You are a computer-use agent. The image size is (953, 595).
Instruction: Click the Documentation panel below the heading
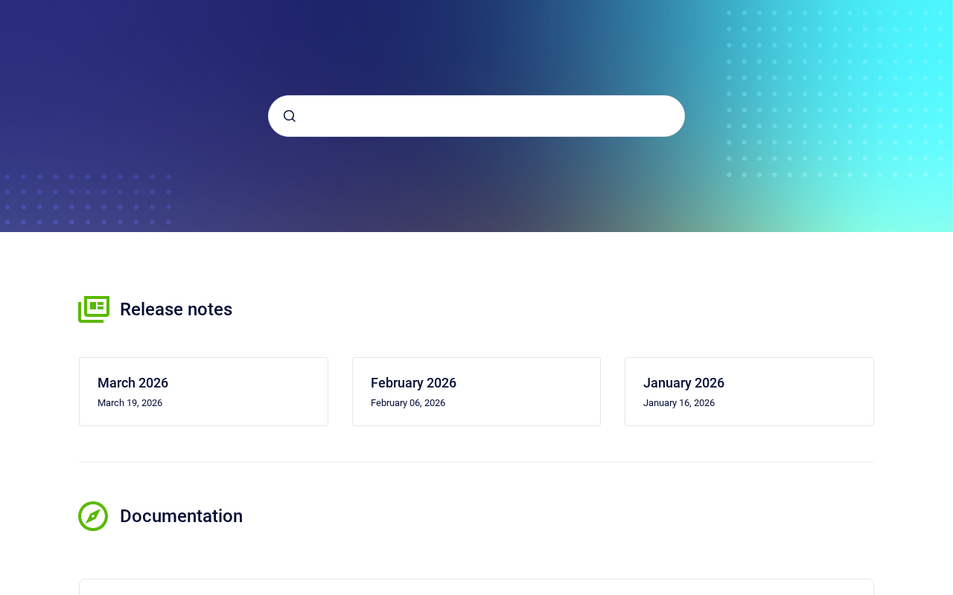coord(476,587)
